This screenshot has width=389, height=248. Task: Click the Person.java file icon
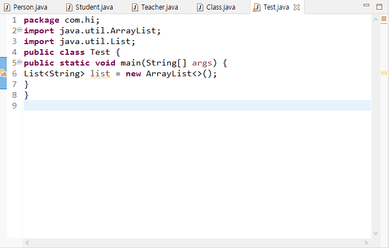click(x=7, y=7)
